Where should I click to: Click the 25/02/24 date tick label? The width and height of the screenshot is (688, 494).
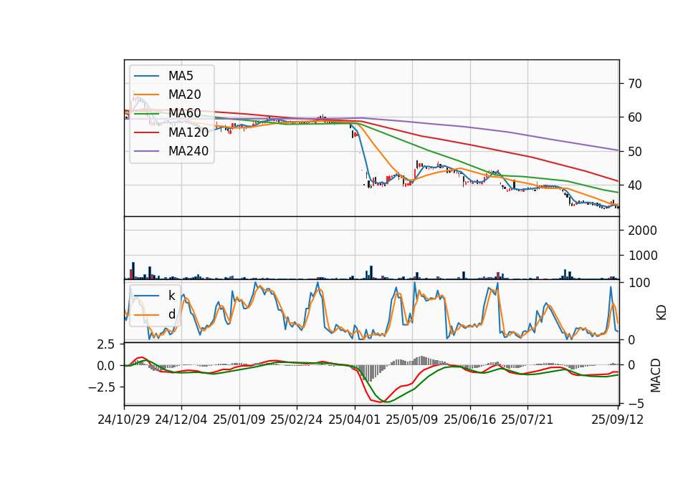point(297,420)
